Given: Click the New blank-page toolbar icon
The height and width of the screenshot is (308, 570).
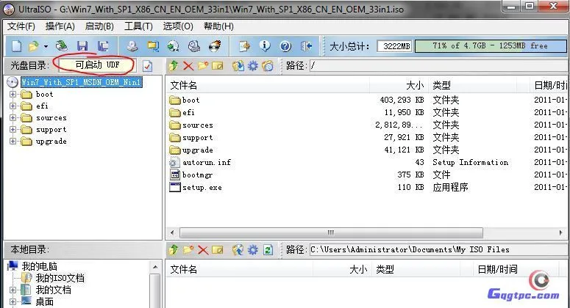Looking at the screenshot, I should [x=17, y=46].
